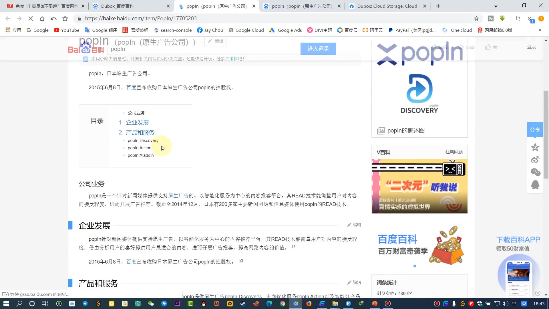Click 百度 link in the intro sentence
The height and width of the screenshot is (309, 549).
pos(131,88)
